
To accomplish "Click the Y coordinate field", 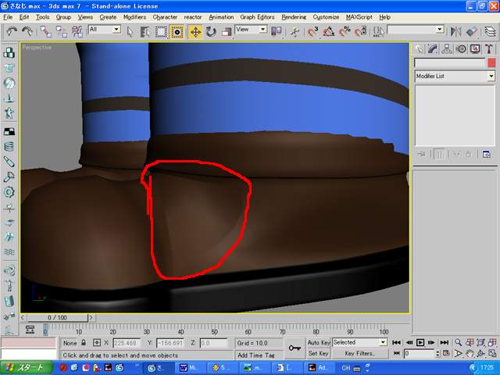I will (x=170, y=343).
